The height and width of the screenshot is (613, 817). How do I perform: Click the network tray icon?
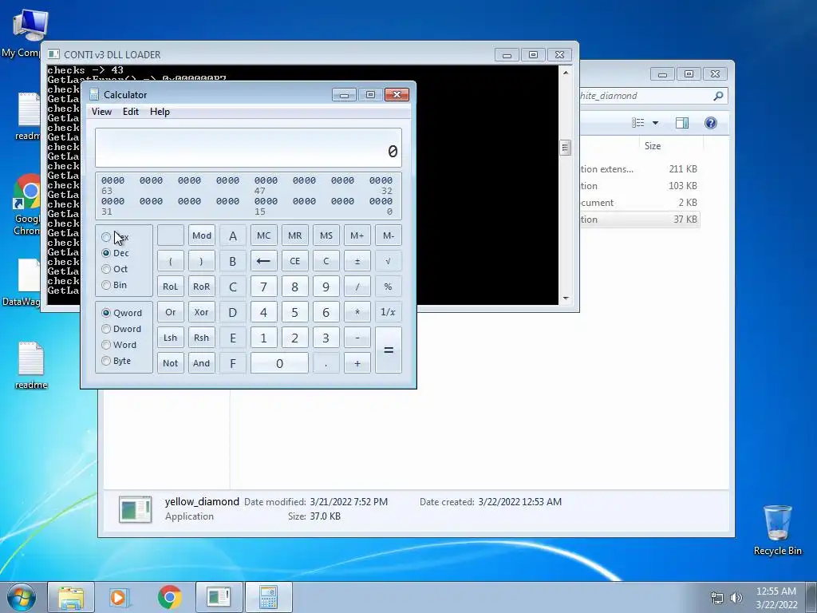(x=717, y=598)
